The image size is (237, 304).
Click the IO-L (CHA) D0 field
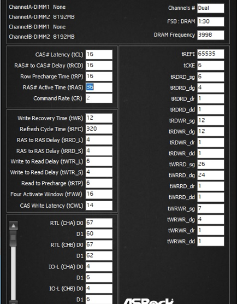pyautogui.click(x=99, y=267)
